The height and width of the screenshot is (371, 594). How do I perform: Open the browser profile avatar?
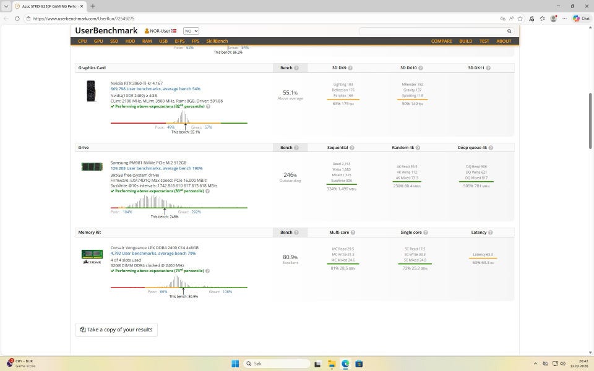coord(553,18)
